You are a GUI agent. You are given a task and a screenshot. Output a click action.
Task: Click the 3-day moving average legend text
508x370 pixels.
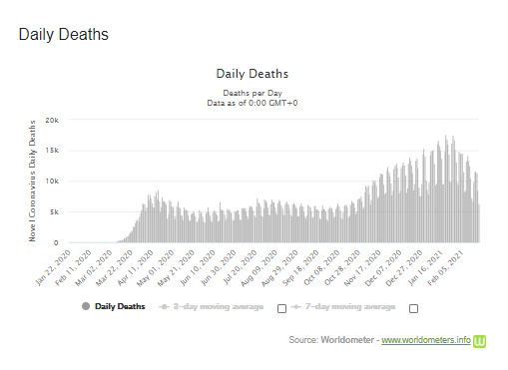219,306
